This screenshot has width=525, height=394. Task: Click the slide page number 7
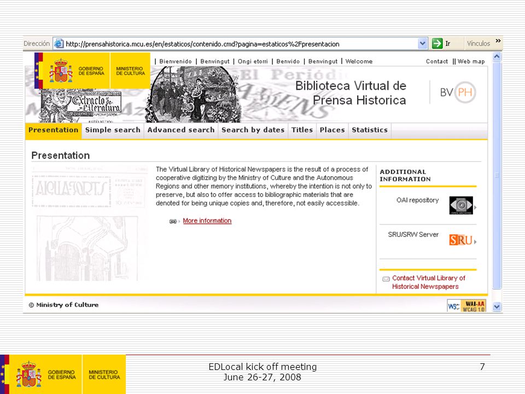(482, 367)
